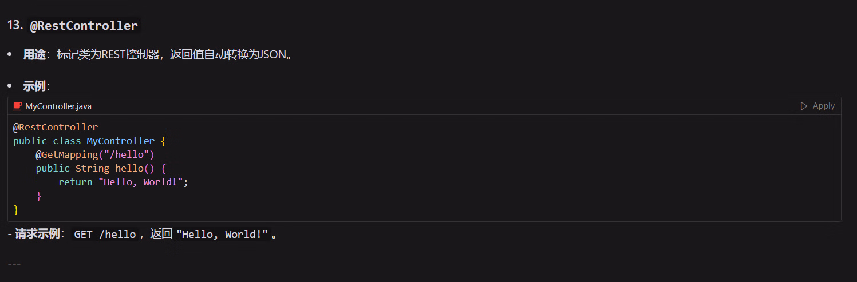Click the bold 用途 label
857x282 pixels.
pyautogui.click(x=34, y=55)
